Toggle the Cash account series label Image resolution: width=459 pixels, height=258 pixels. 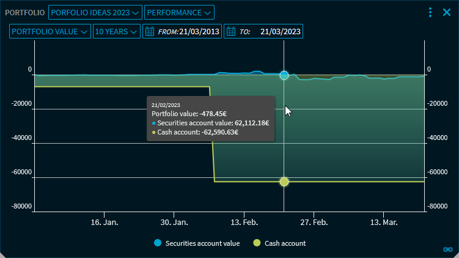[x=285, y=243]
